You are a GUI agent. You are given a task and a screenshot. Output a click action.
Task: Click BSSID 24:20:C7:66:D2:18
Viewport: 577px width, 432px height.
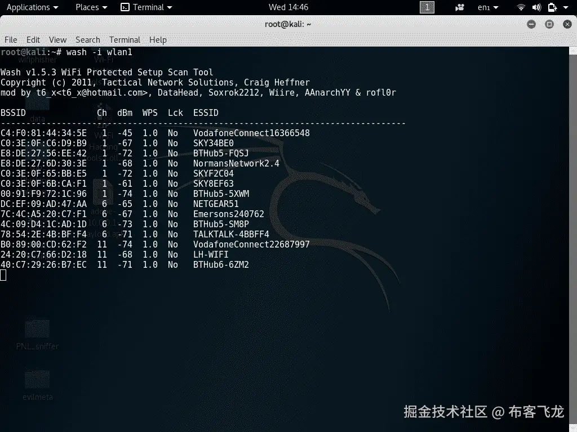pyautogui.click(x=43, y=255)
